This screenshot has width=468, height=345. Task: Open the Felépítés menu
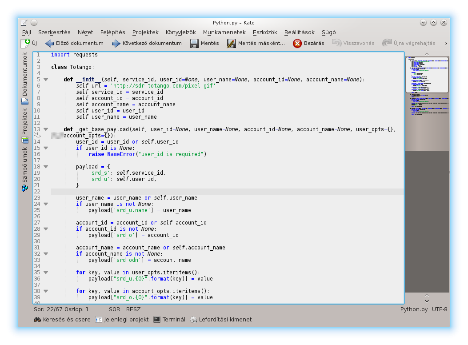coord(112,32)
